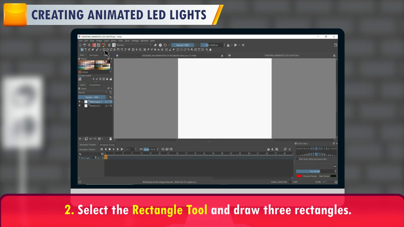Select the Zoom magnifier tool

[207, 49]
